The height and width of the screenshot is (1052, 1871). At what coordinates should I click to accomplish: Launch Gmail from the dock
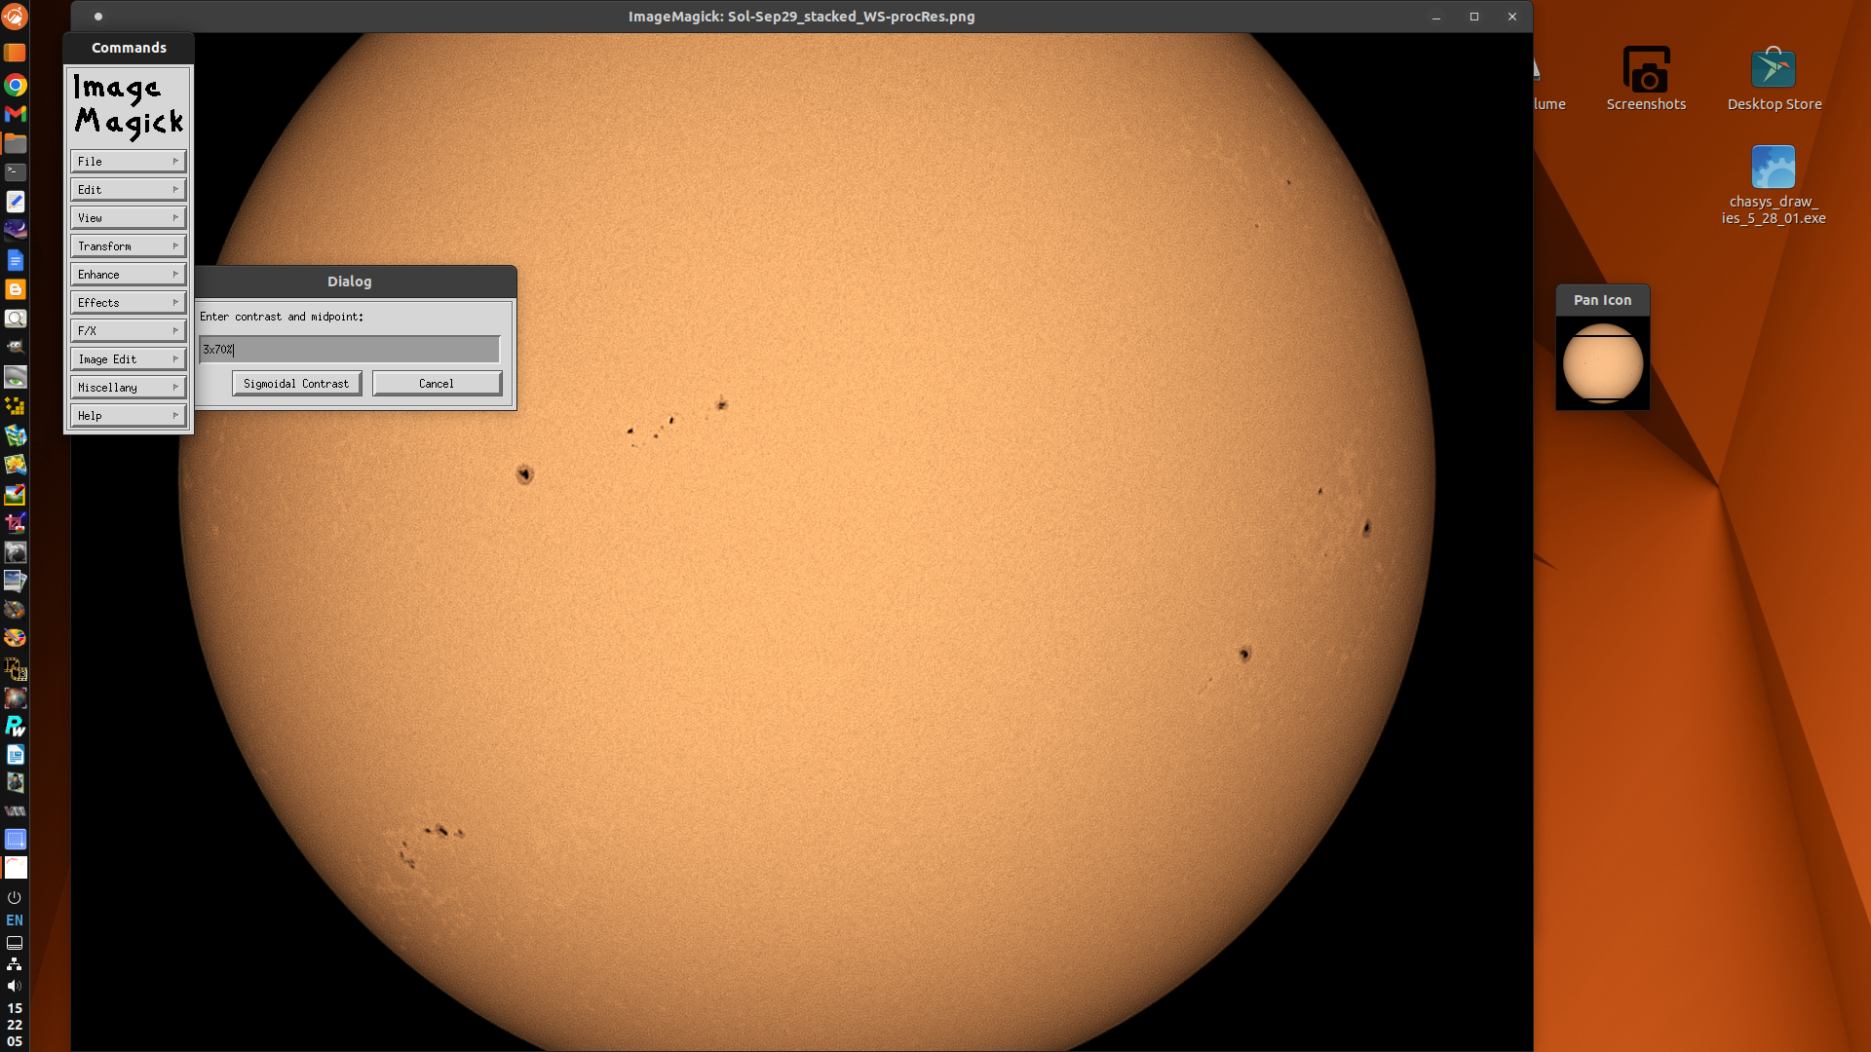tap(15, 114)
